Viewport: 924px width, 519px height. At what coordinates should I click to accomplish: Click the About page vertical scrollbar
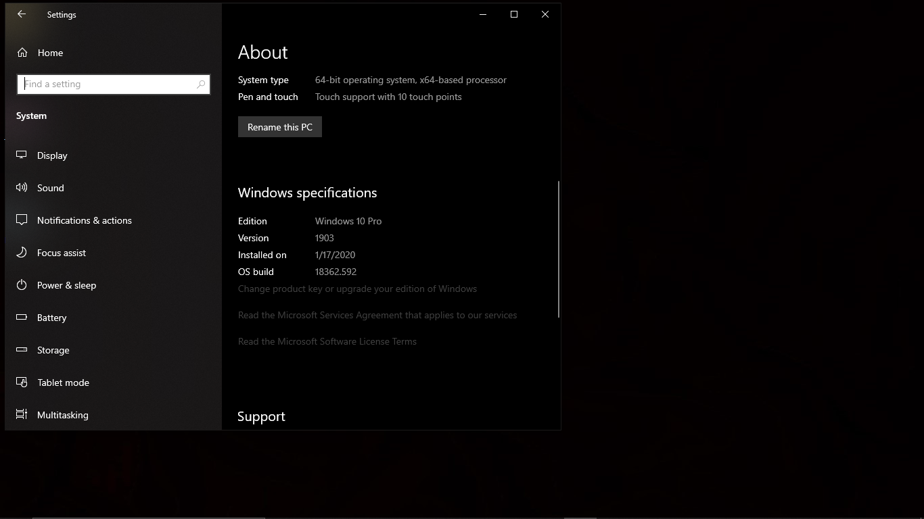[559, 249]
